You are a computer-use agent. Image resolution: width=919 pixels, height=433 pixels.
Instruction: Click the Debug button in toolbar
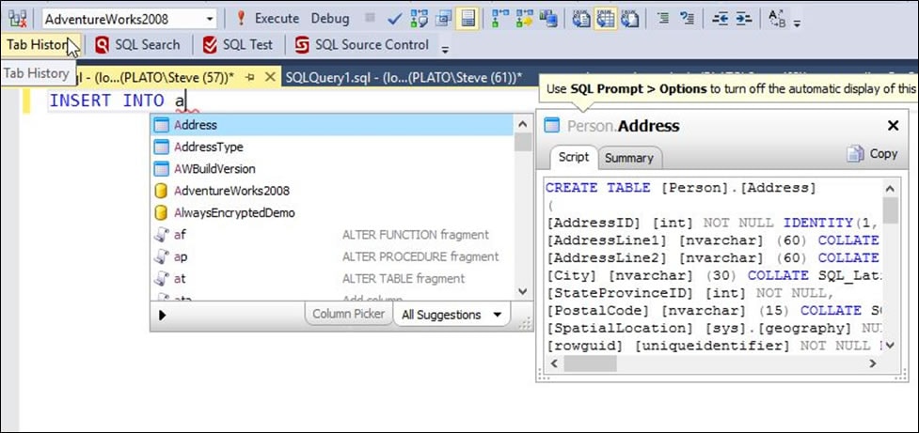pyautogui.click(x=329, y=18)
